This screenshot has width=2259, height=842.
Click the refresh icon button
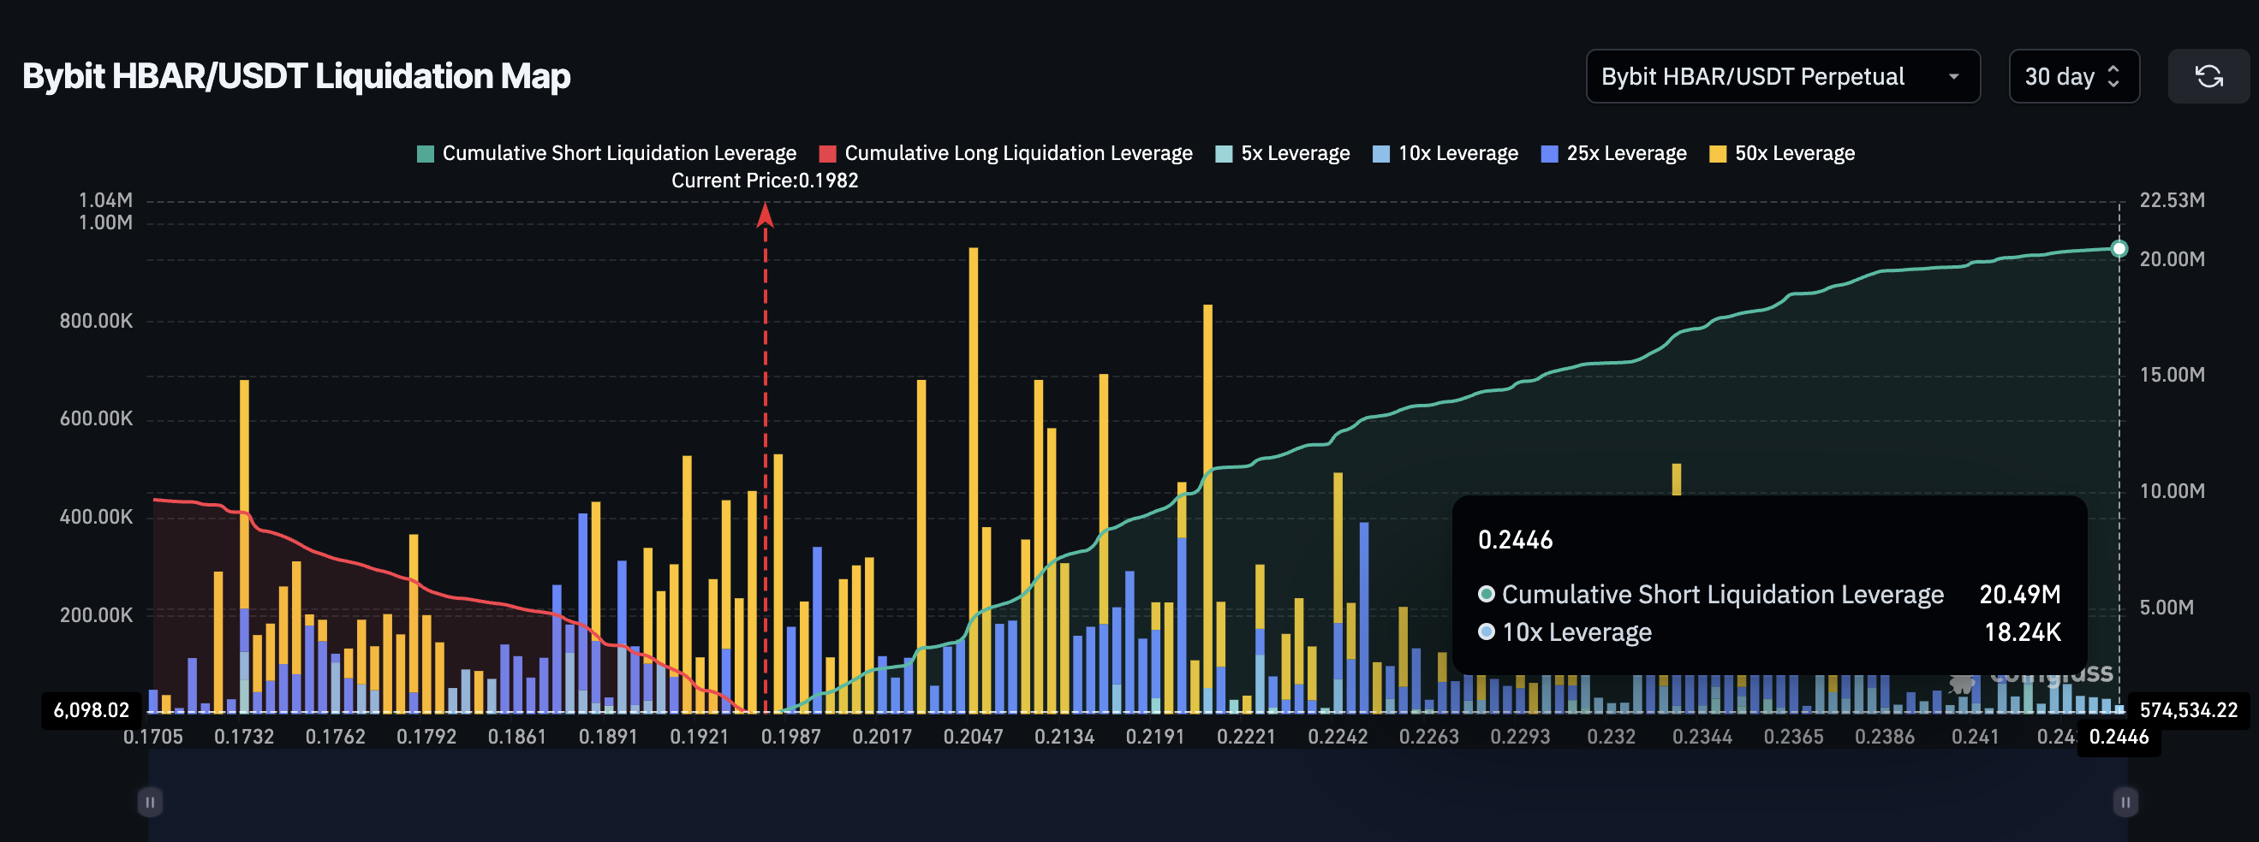[x=2208, y=76]
